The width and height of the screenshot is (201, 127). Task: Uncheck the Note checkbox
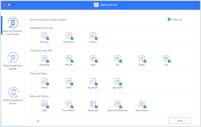tap(48, 107)
